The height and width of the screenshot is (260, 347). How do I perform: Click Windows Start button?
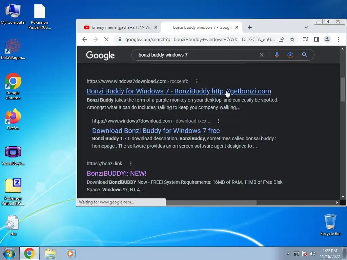pos(9,253)
